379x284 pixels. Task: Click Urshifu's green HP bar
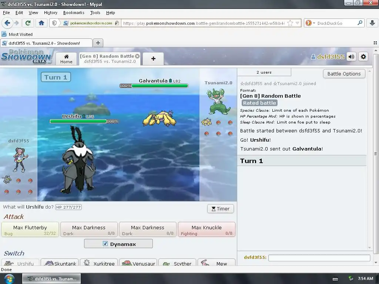(x=78, y=121)
